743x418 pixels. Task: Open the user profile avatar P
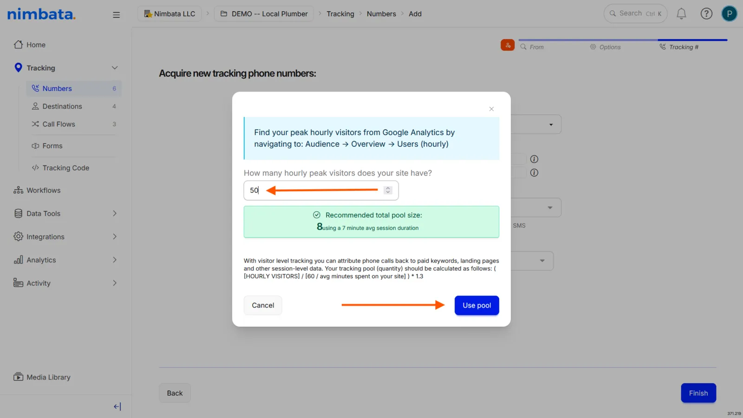click(x=729, y=14)
